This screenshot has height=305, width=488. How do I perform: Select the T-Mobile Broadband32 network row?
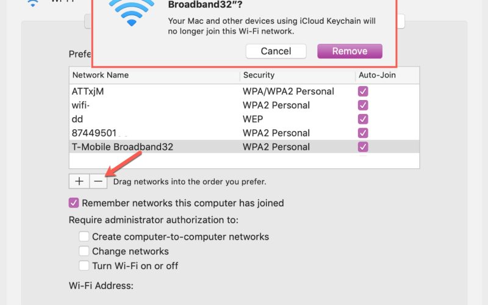[152, 147]
